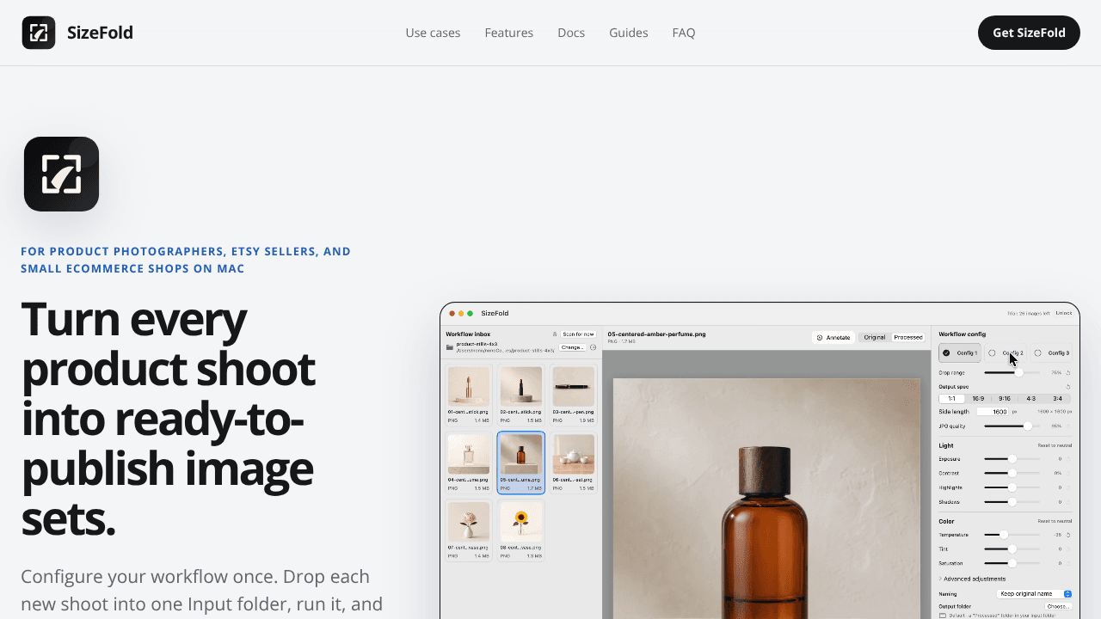Viewport: 1101px width, 619px height.
Task: Click the Workflow config heading
Action: (x=963, y=334)
